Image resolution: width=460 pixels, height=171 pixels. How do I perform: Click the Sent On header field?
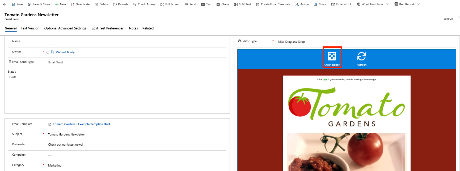(448, 17)
